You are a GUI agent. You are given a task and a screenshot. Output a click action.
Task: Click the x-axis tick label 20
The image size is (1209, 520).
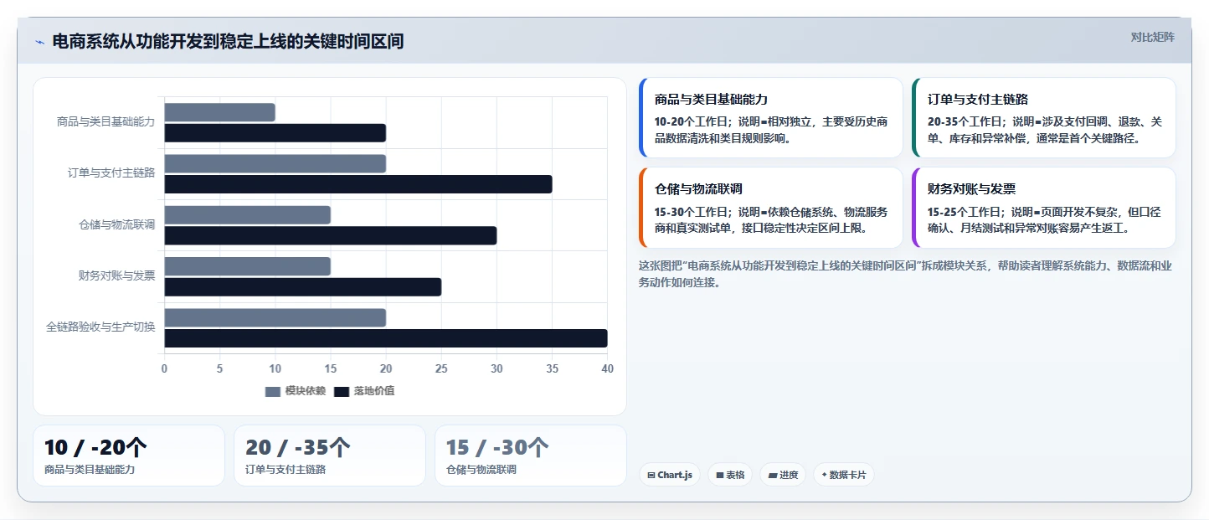point(386,368)
